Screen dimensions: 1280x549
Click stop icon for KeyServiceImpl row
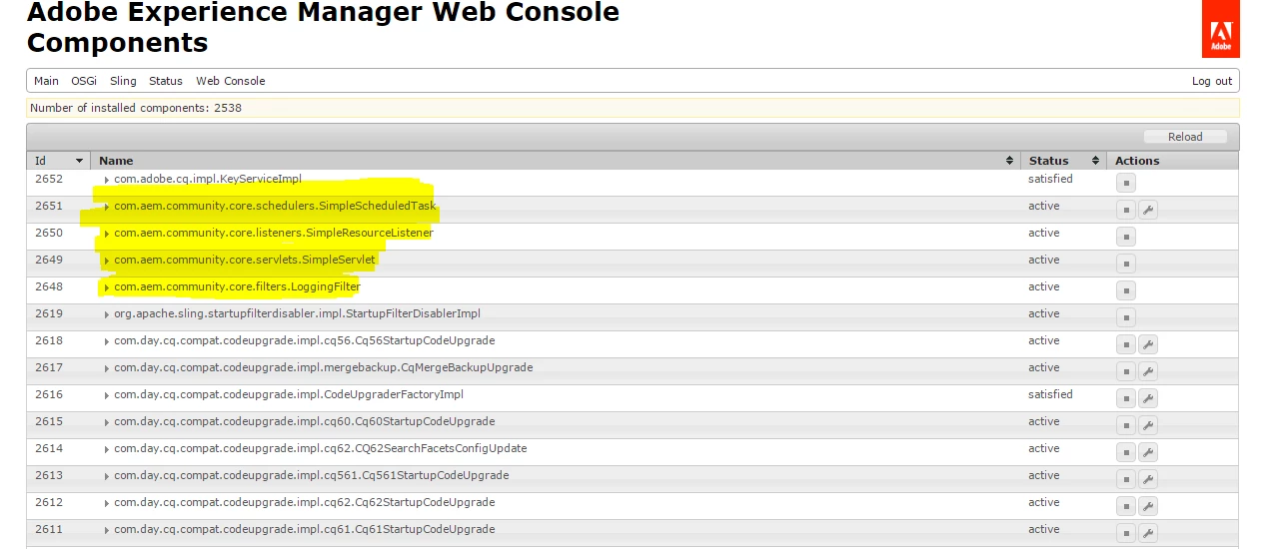[x=1126, y=183]
